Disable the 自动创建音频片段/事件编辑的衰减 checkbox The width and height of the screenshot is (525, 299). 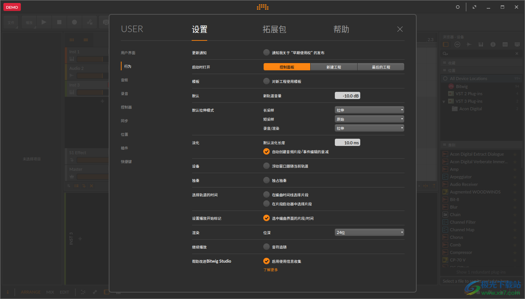tap(266, 151)
